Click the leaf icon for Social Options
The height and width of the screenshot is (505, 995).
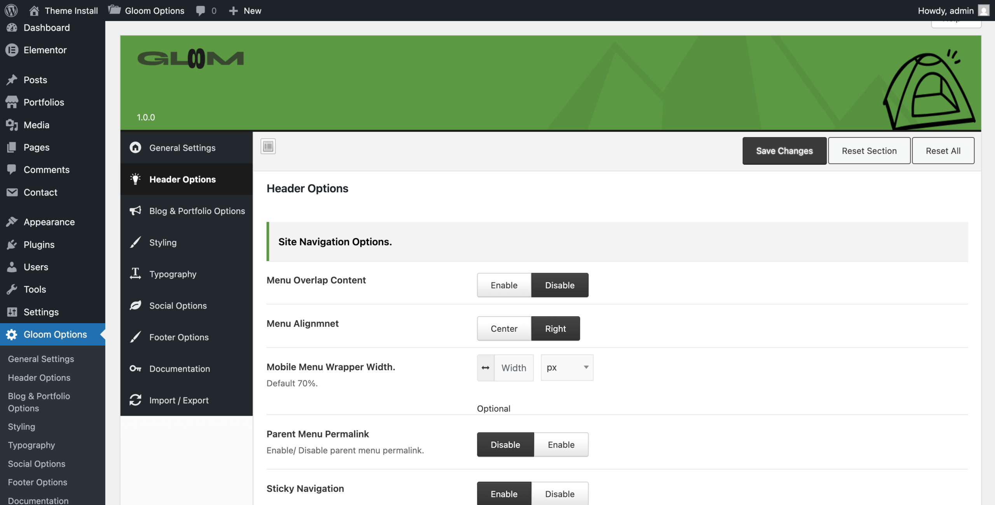(x=135, y=305)
